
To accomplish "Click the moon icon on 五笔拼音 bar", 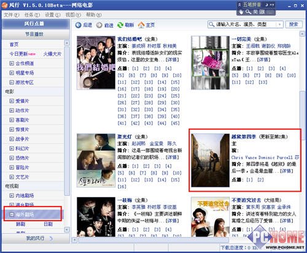I will pyautogui.click(x=266, y=5).
